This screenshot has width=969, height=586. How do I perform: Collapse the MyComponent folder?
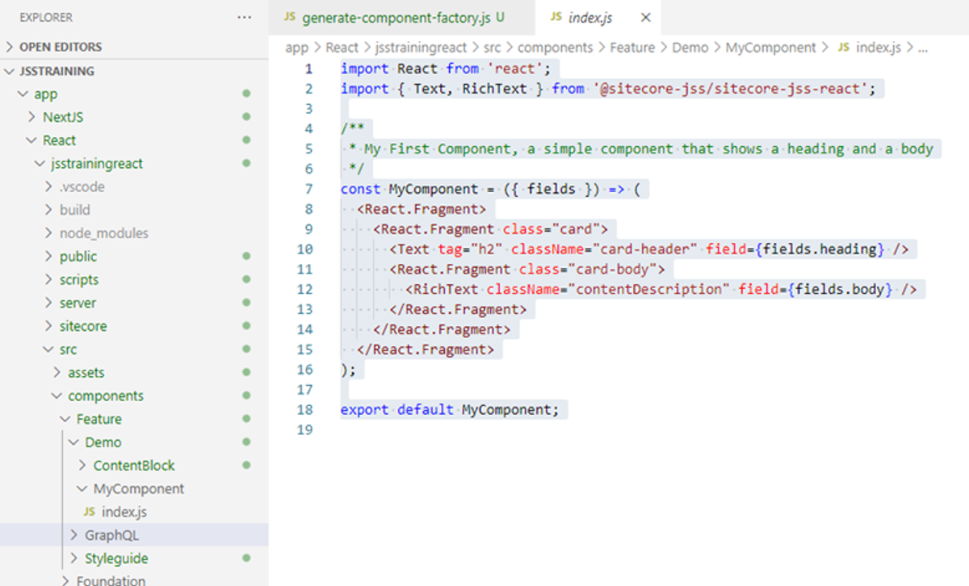[x=83, y=489]
